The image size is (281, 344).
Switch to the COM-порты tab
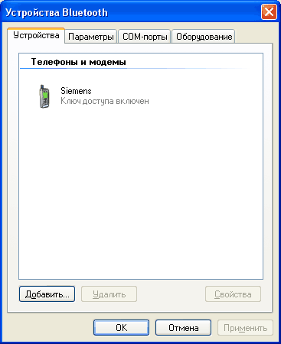[x=145, y=37]
